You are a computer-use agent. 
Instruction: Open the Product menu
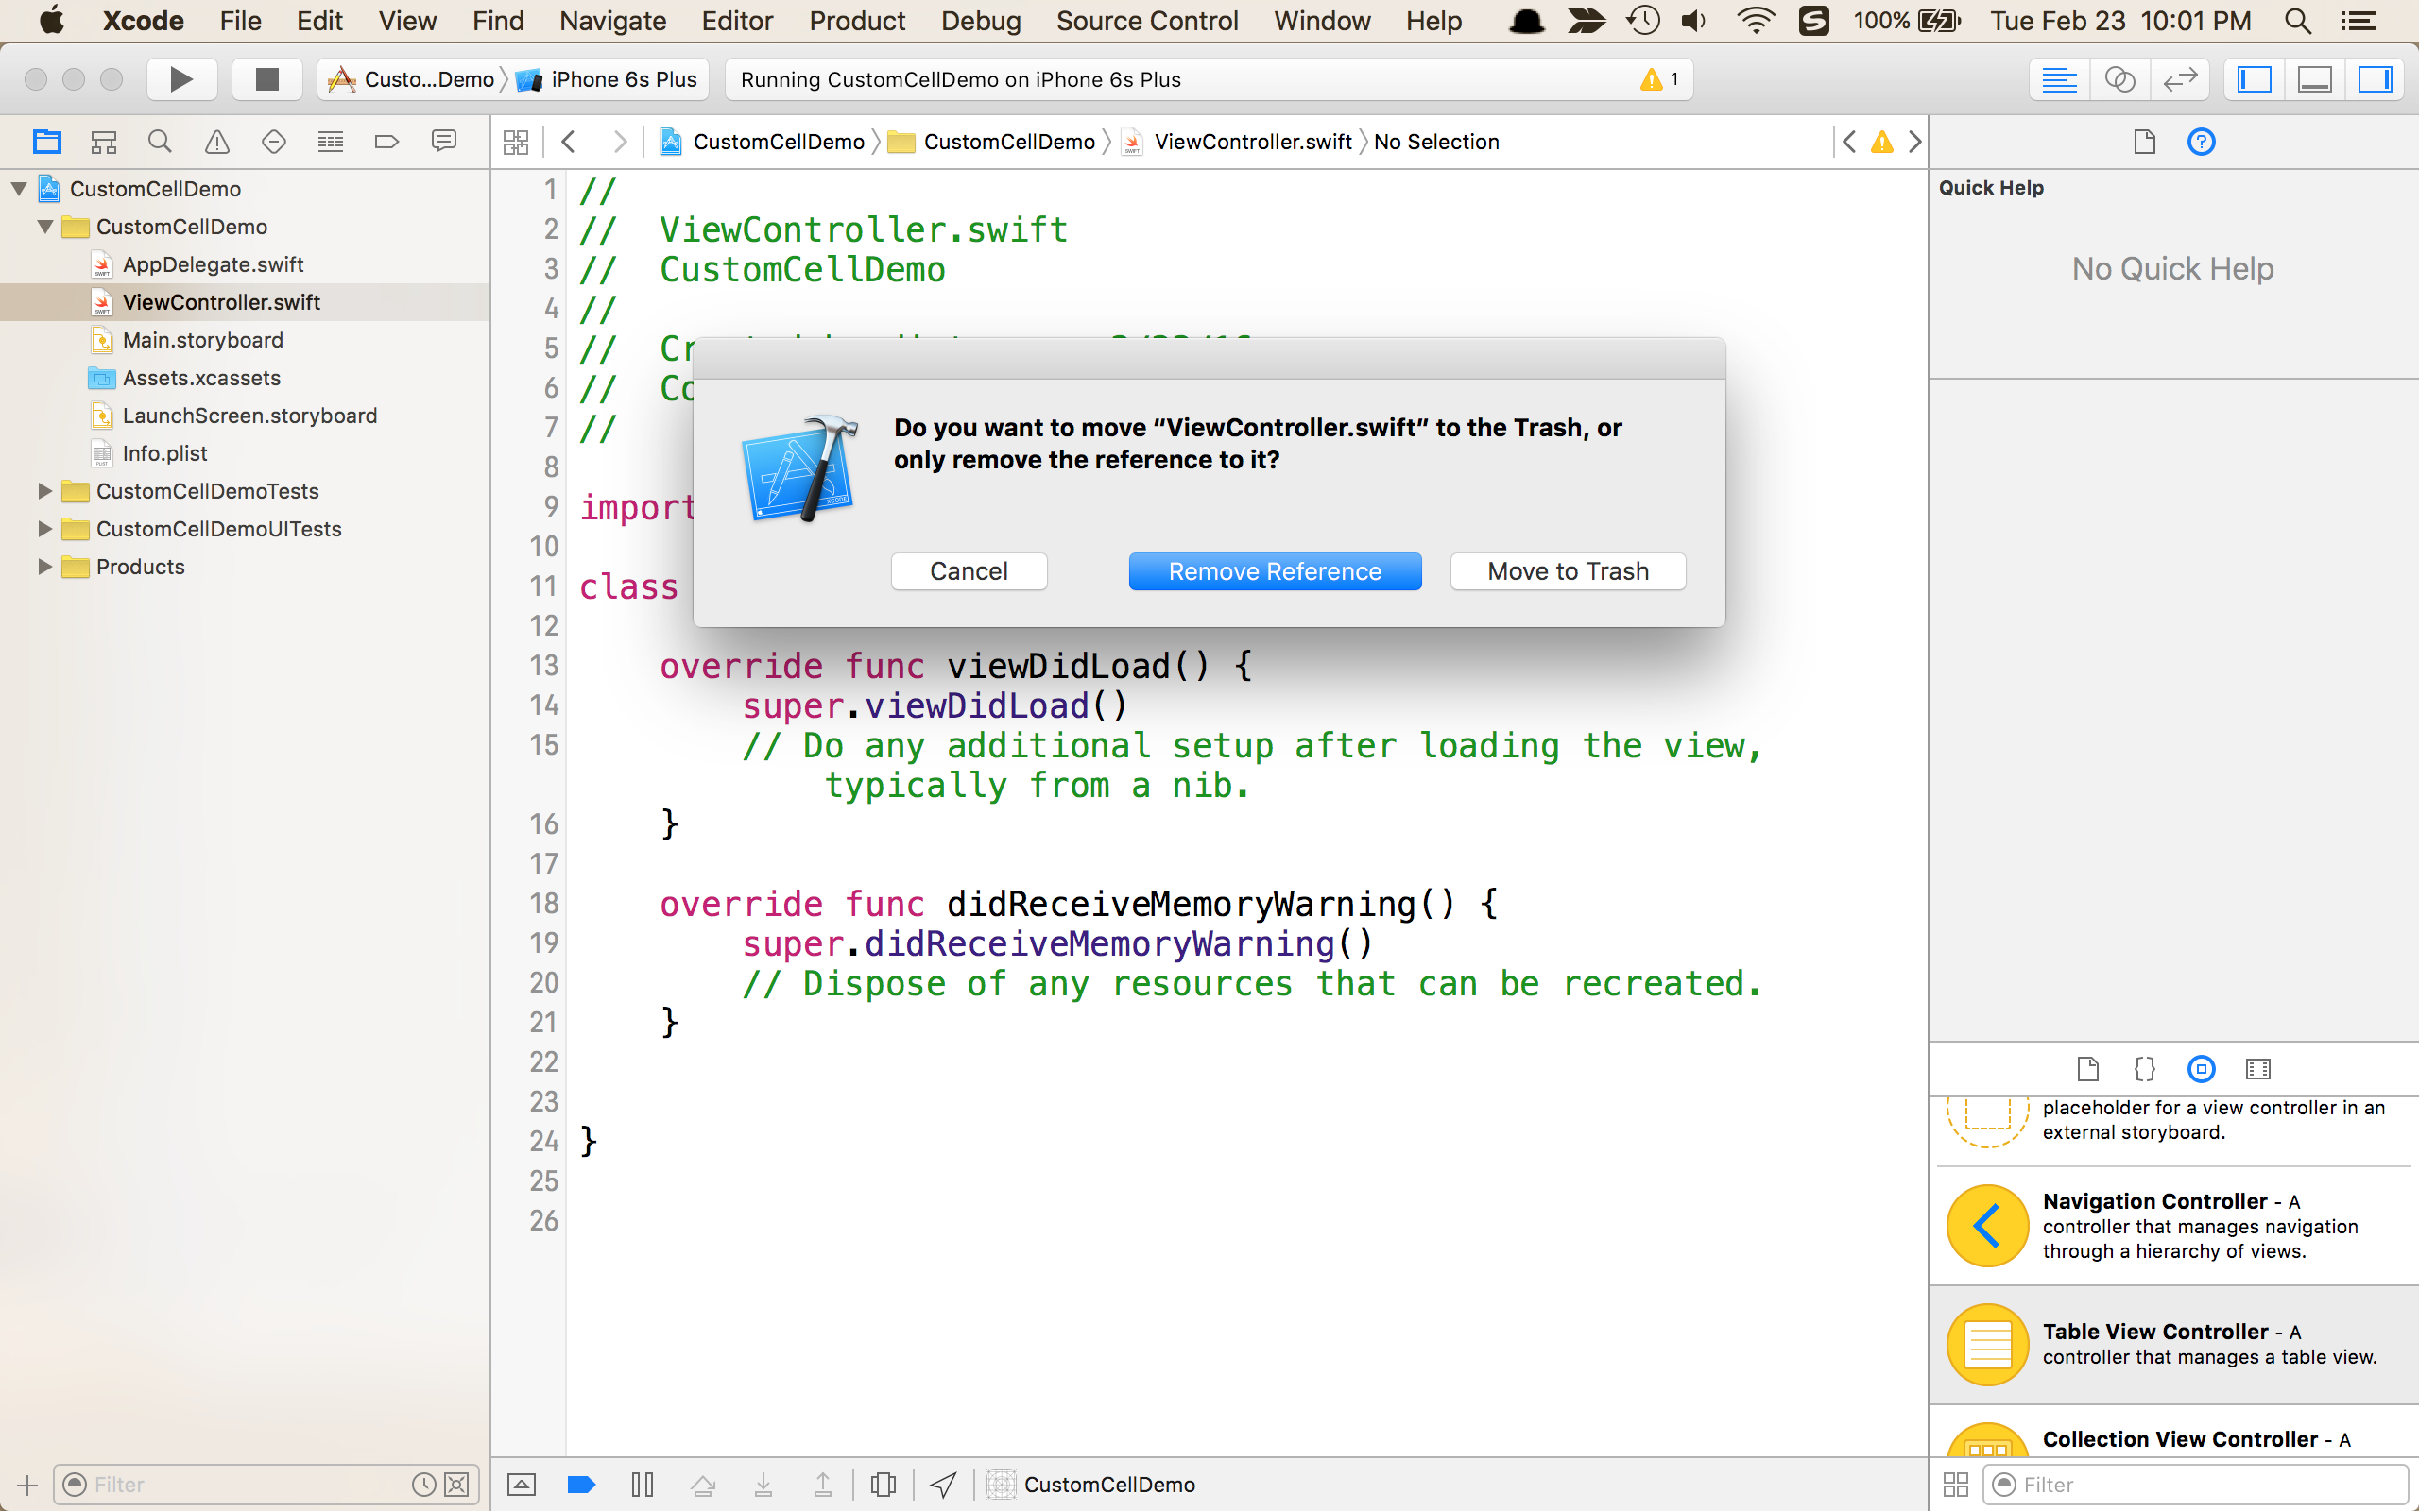click(857, 21)
